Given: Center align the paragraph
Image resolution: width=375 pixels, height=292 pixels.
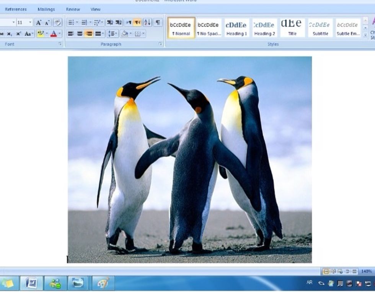Looking at the screenshot, I should 80,34.
